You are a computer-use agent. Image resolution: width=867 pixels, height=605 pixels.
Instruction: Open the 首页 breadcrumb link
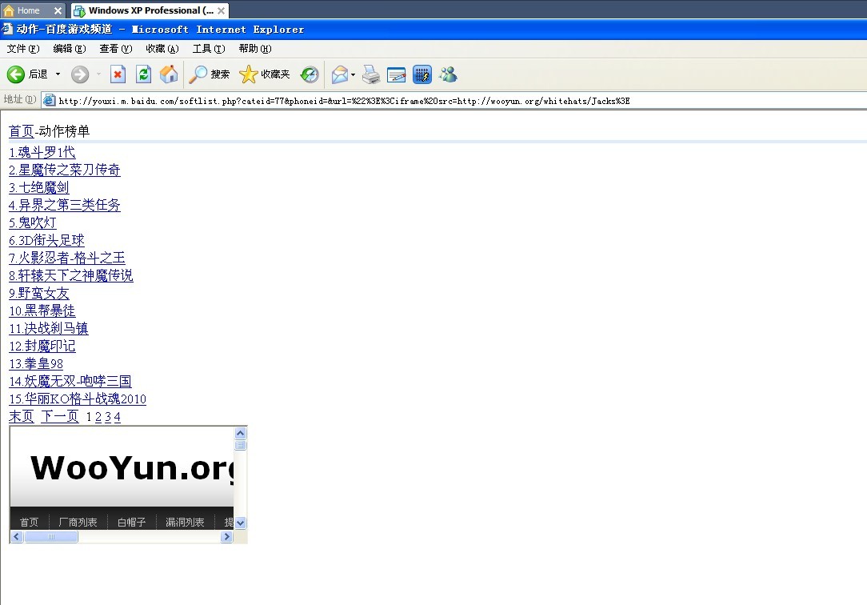click(22, 131)
